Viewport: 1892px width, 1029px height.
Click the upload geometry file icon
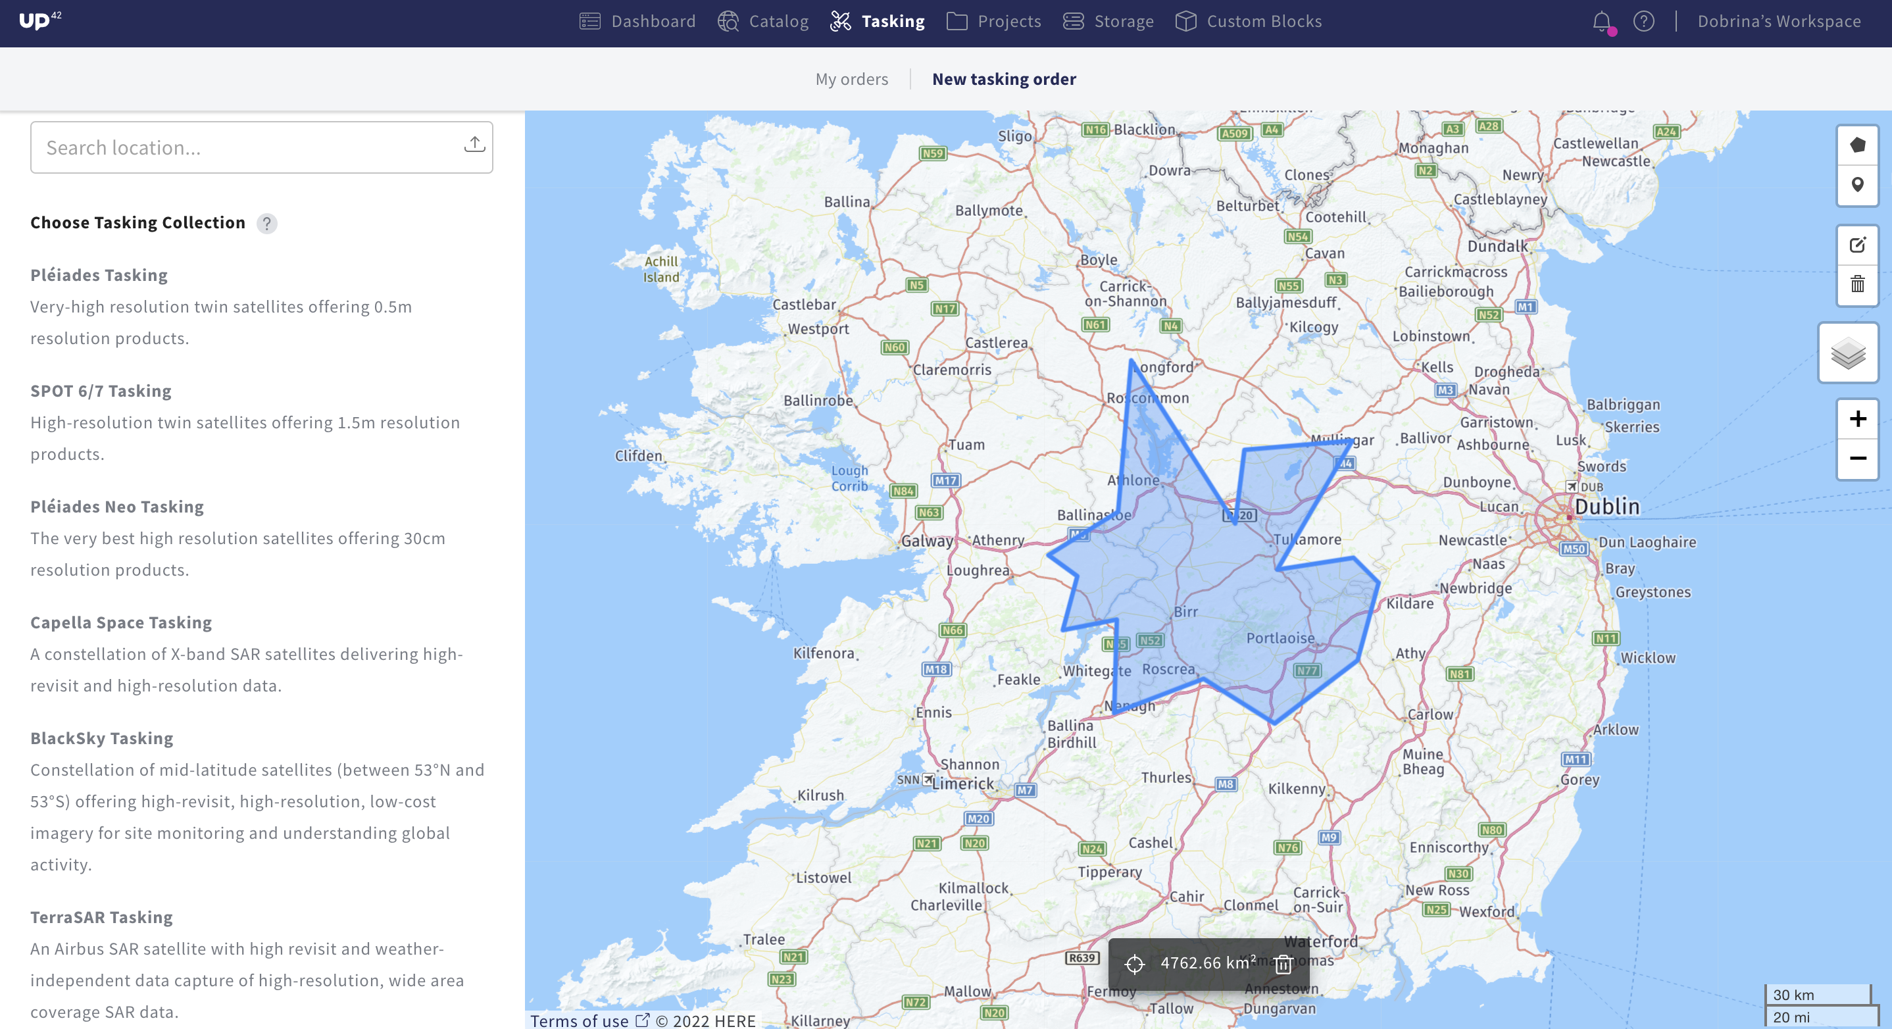474,145
